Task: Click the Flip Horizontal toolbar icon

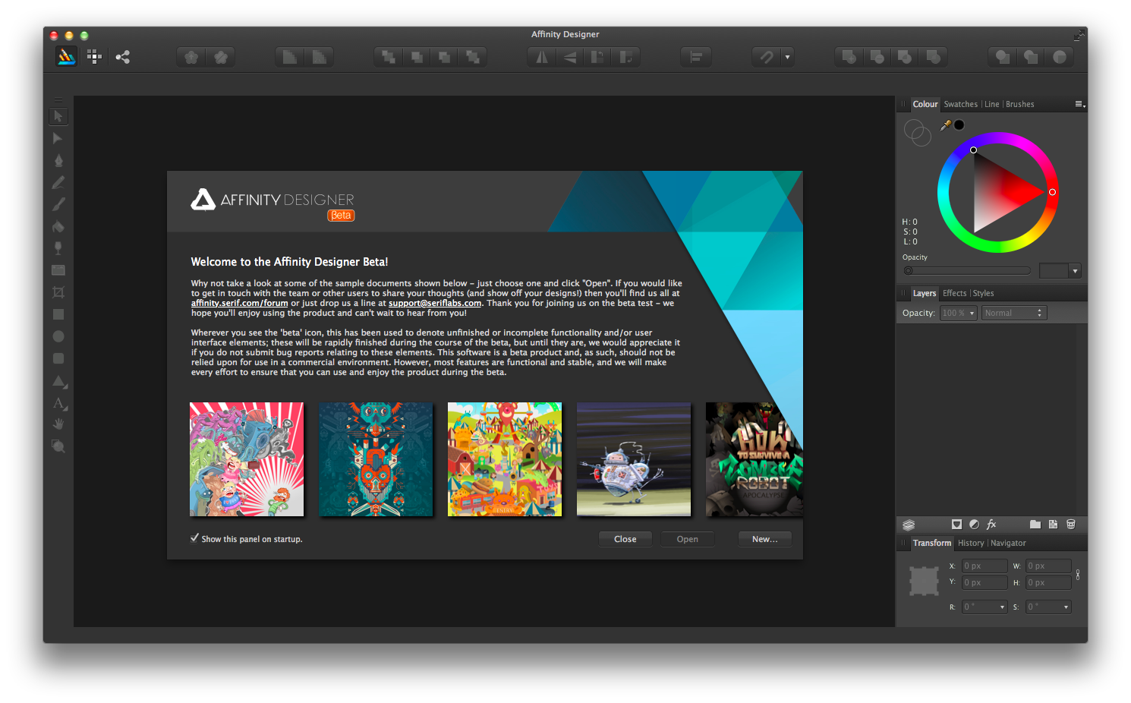Action: coord(541,57)
